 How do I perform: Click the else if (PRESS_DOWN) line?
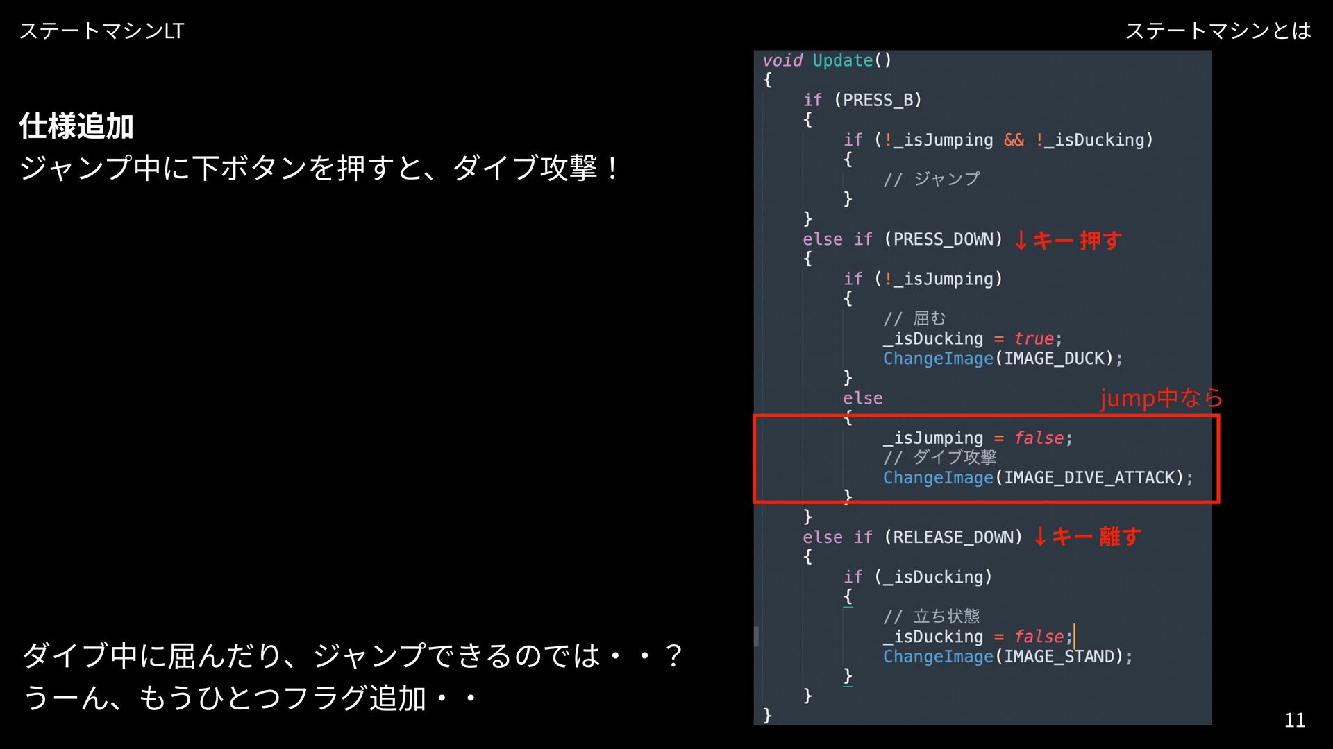click(x=902, y=239)
